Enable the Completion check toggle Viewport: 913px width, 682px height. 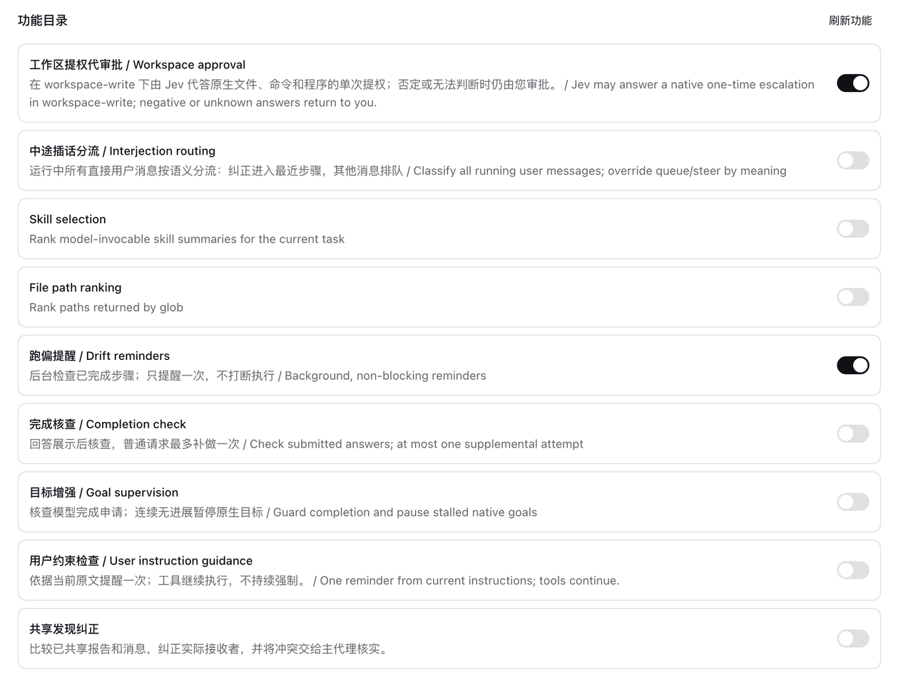[852, 434]
